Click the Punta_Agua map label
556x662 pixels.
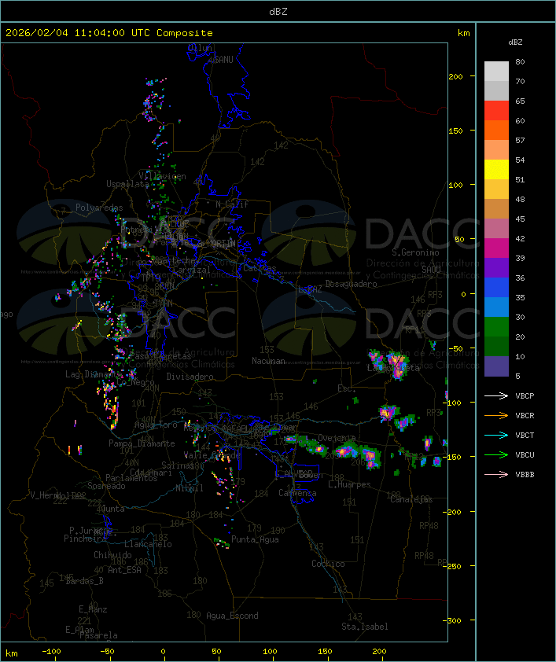(255, 539)
